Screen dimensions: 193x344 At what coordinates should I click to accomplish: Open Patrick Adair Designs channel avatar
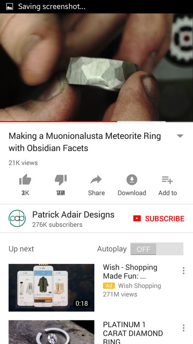tap(17, 218)
